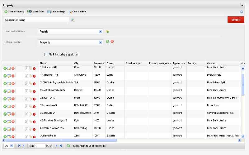Sort by the Area code column header
Screen dimensions: 249x155
99,63
